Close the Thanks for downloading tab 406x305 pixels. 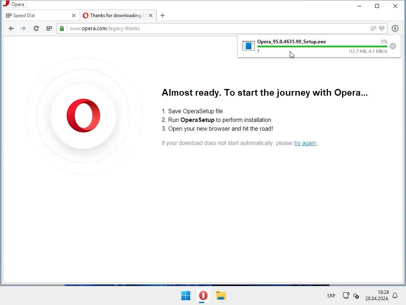click(x=150, y=15)
